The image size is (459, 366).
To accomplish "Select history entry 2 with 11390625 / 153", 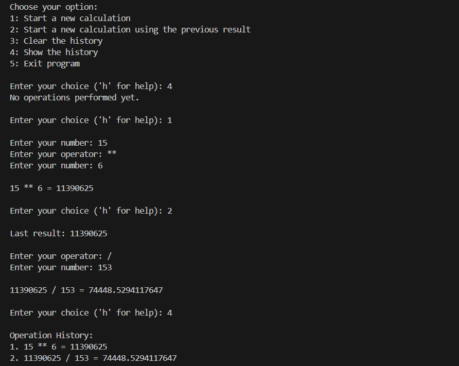I will pos(93,358).
